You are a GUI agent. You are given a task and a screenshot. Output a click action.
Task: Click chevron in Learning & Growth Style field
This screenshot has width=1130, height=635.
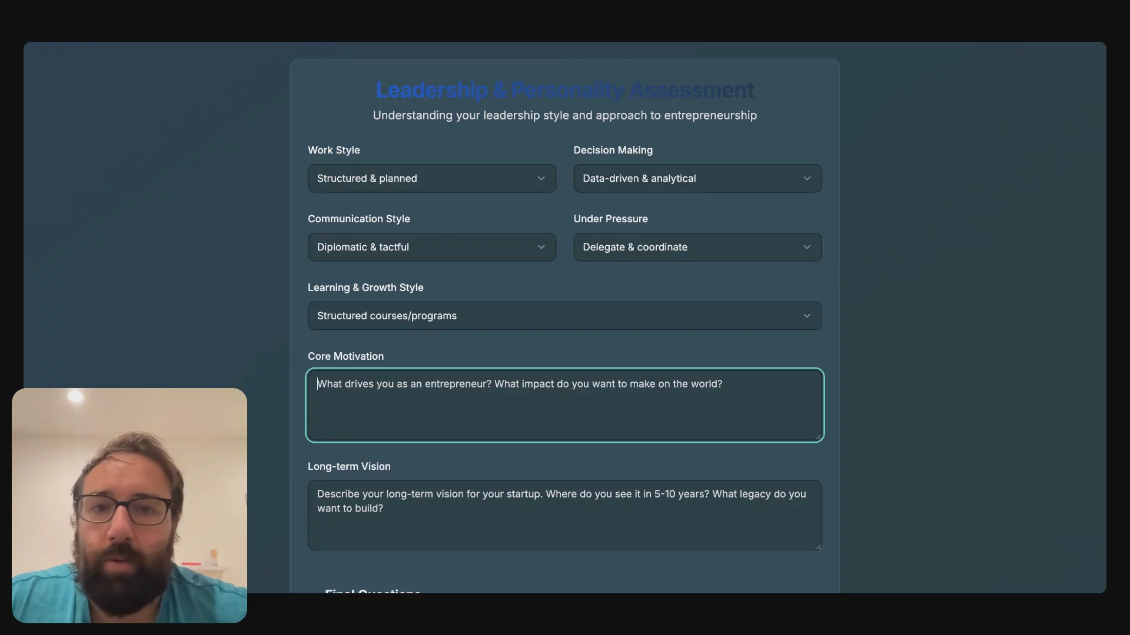807,316
